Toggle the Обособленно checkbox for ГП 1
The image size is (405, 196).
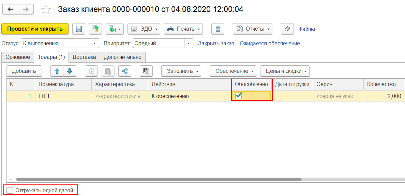click(x=239, y=96)
